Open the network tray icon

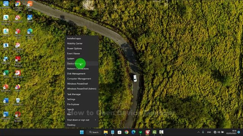(x=215, y=132)
